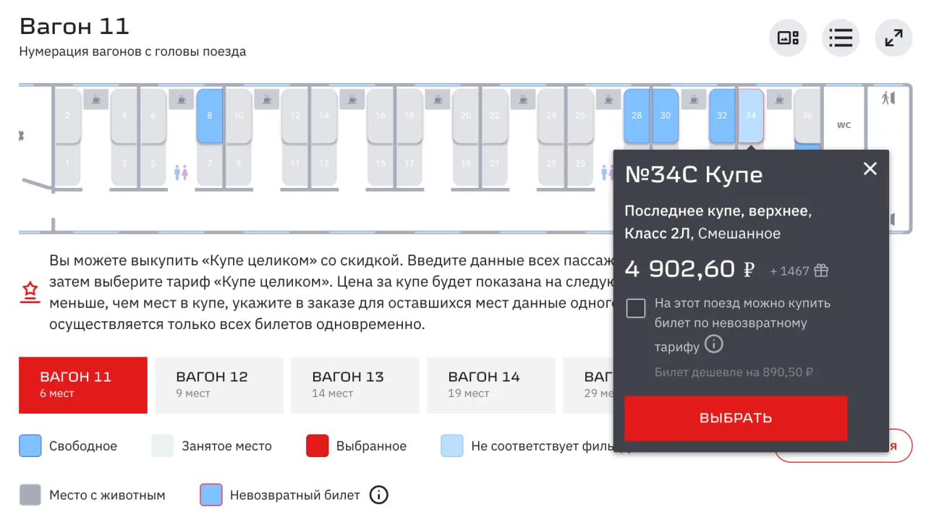926x525 pixels.
Task: Click table cup icon between seats 2 and 4
Action: coord(96,99)
